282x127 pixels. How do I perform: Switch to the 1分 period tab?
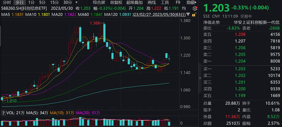click(x=31, y=2)
